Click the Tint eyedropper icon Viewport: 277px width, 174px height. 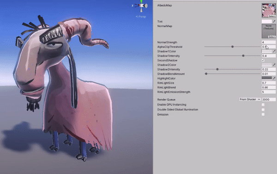tap(274, 21)
